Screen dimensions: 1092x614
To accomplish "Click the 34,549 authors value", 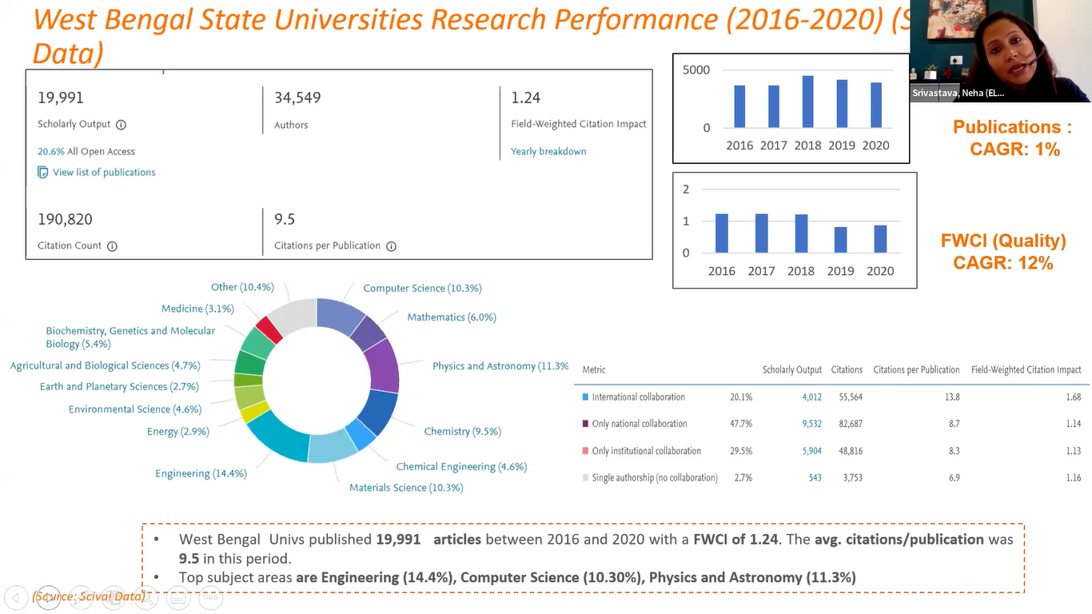I will (x=297, y=98).
